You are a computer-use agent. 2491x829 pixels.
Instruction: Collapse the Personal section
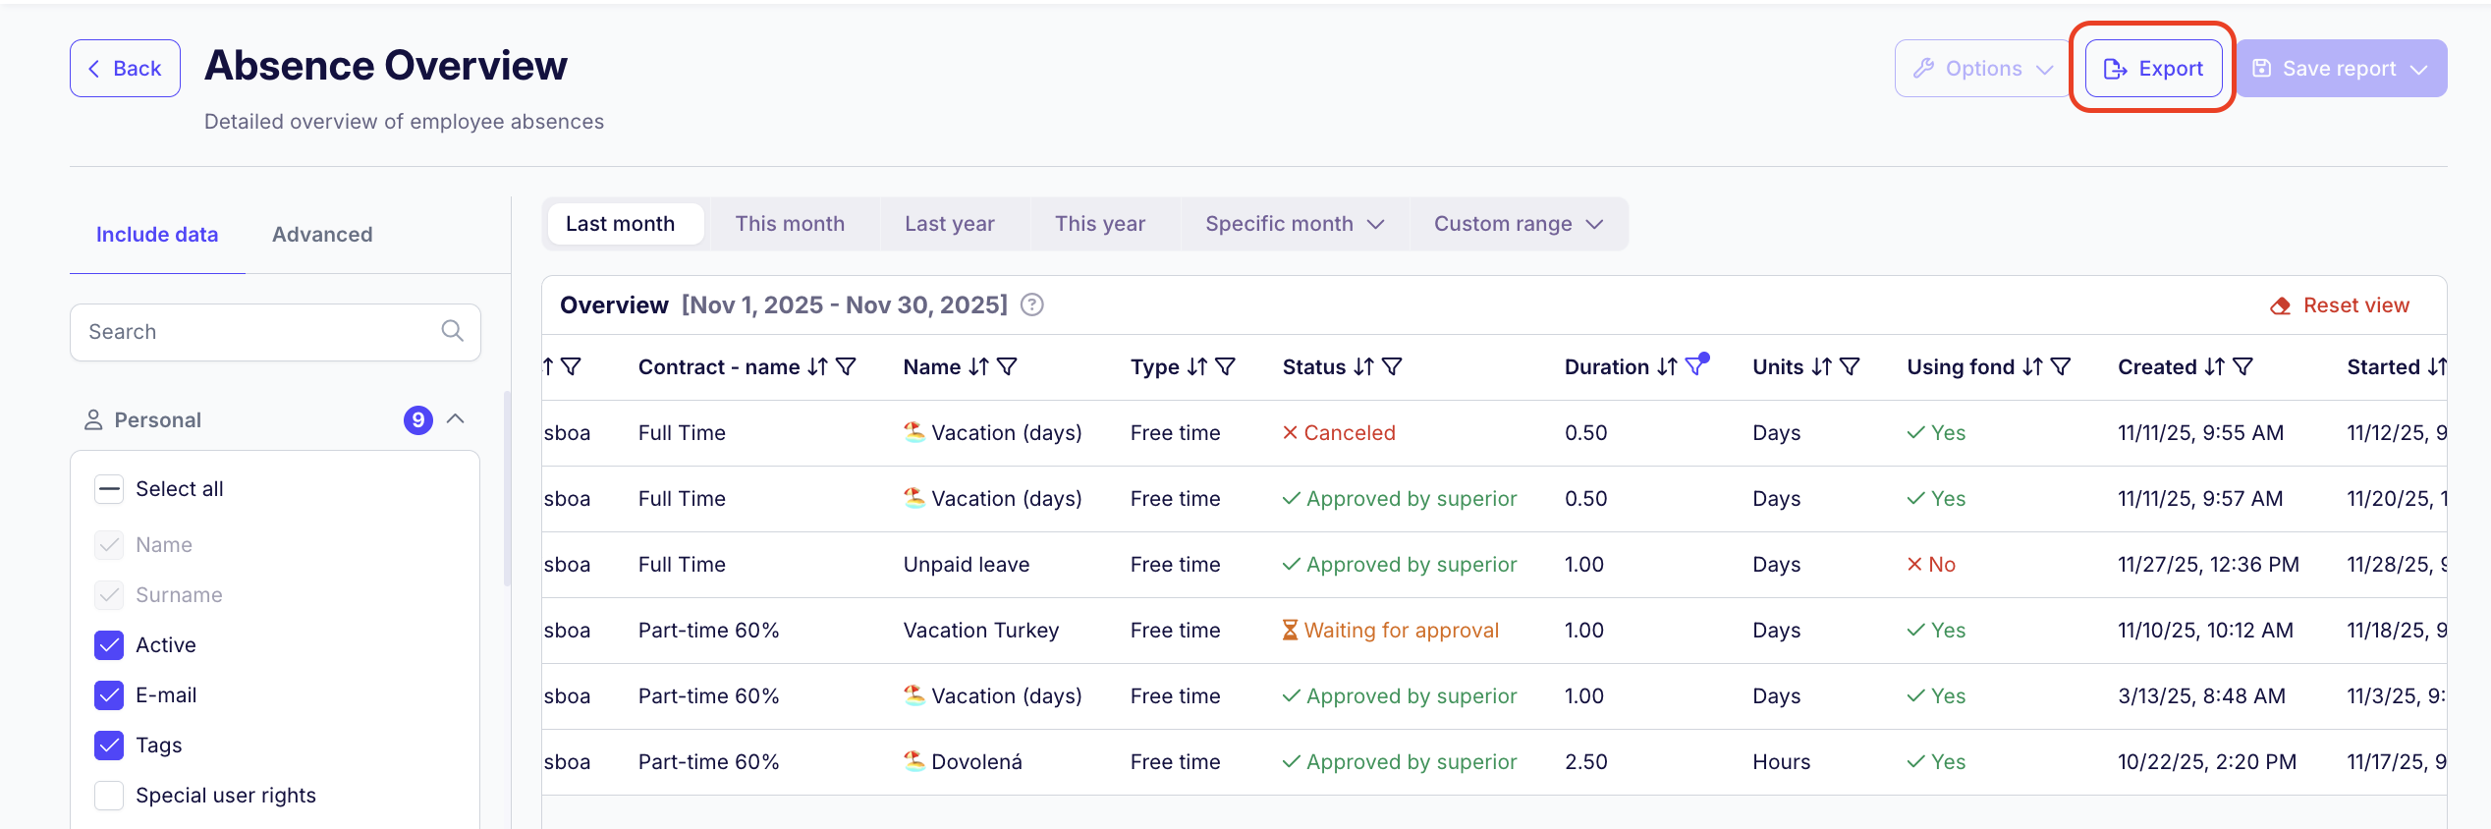coord(456,419)
